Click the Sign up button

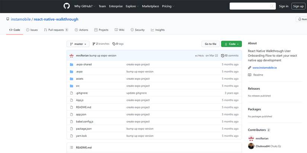click(x=298, y=6)
